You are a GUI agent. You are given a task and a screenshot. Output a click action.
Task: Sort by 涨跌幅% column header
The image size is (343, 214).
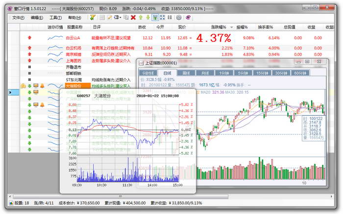tap(219, 27)
